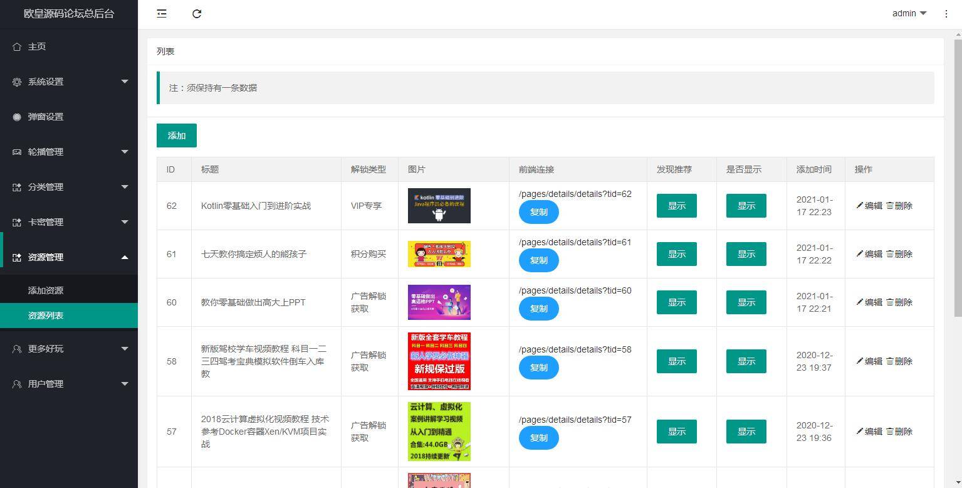Toggle 是否显示 status for row 58
Viewport: 962px width, 488px height.
(x=746, y=361)
